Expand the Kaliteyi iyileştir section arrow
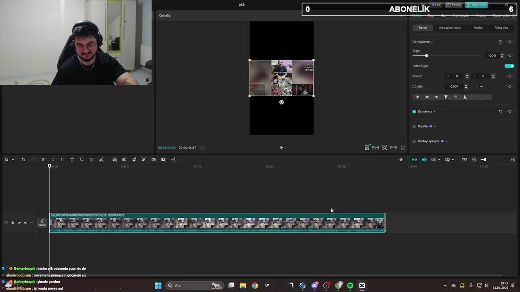Image resolution: width=520 pixels, height=292 pixels. tap(446, 141)
